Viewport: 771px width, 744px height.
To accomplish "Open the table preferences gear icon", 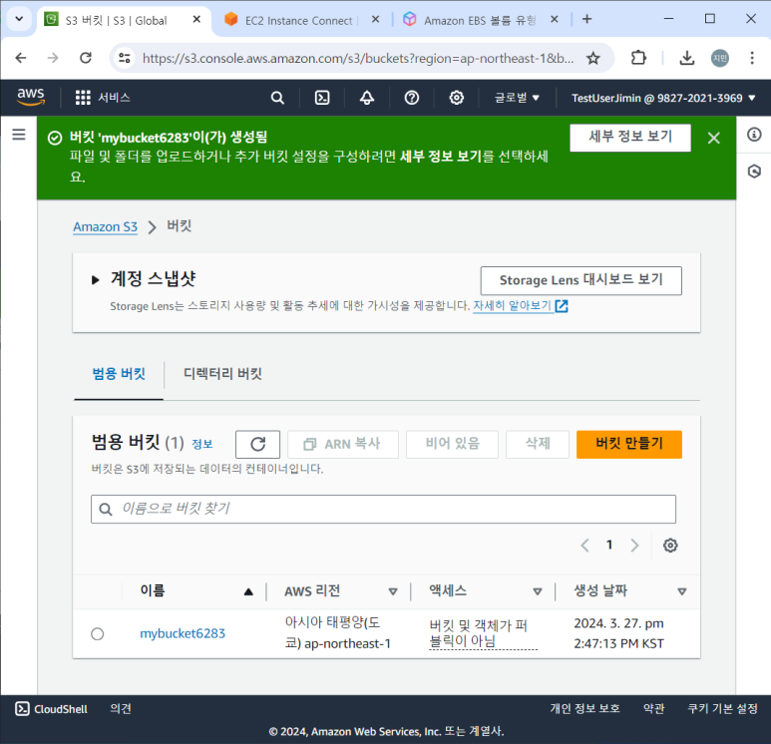I will [670, 545].
